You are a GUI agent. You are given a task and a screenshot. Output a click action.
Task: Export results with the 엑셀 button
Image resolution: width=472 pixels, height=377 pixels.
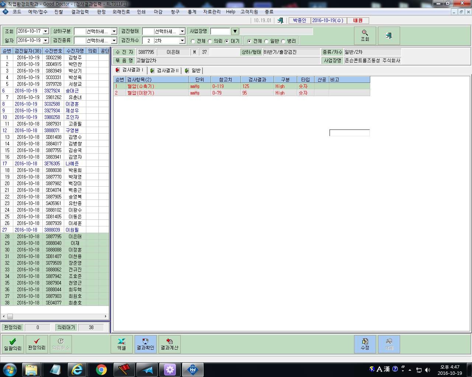pos(122,344)
